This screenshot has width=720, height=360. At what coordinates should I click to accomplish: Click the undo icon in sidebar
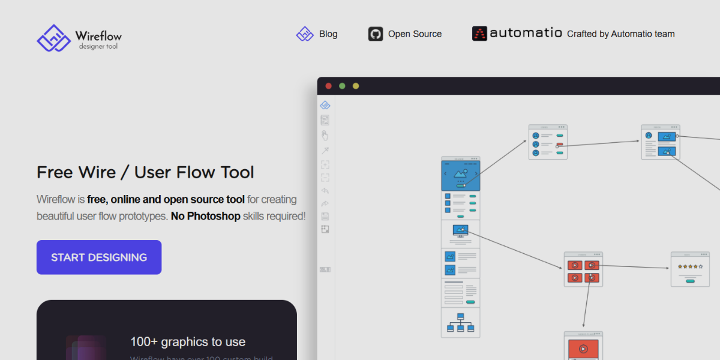click(x=325, y=191)
